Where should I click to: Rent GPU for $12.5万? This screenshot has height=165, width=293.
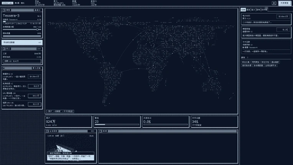coord(35,104)
